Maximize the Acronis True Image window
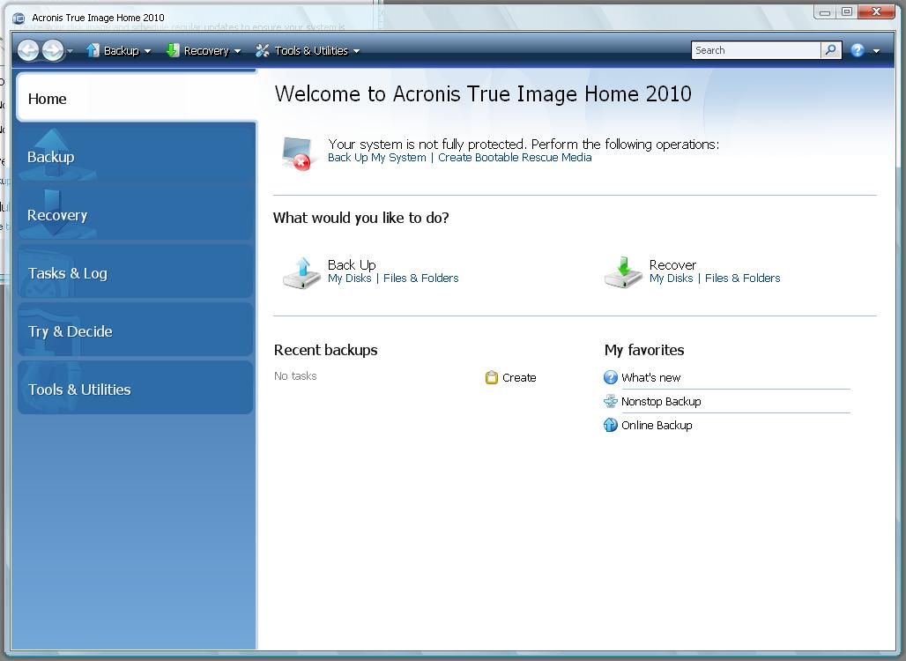 (x=847, y=12)
